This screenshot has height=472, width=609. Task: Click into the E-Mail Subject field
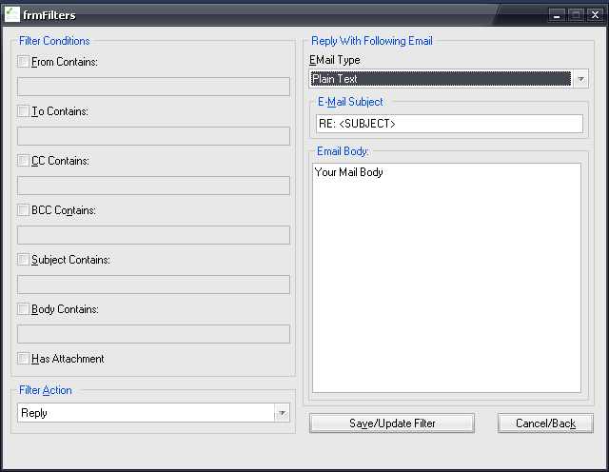coord(448,124)
